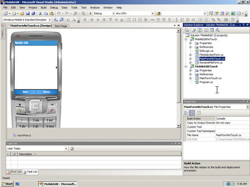Select the Task List tab
Screen dimensions: 250x187
[30, 172]
